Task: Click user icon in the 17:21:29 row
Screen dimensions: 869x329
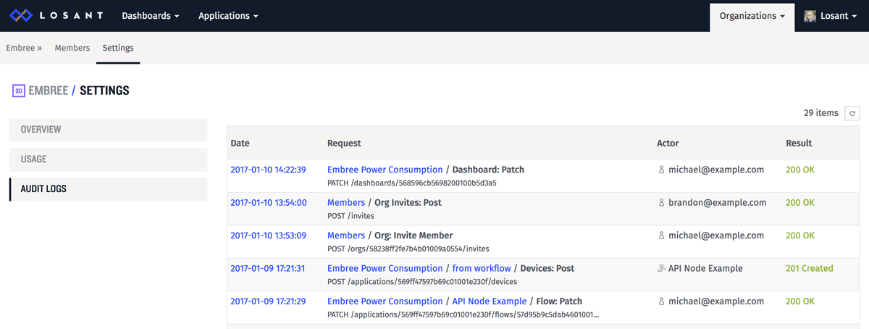Action: coord(661,301)
